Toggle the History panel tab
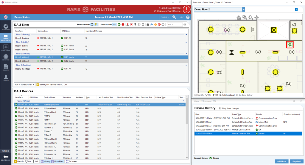This screenshot has height=165, width=305. pyautogui.click(x=45, y=161)
